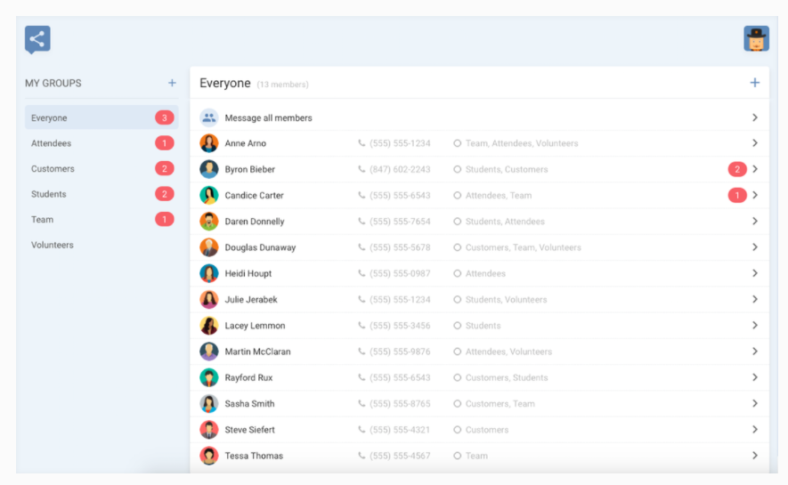Screen dimensions: 788x485
Task: Click Sasha Smith's avatar
Action: tap(209, 404)
